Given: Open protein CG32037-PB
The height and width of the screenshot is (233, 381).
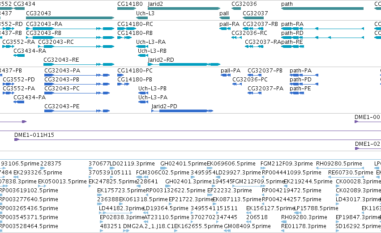Looking at the screenshot, I should pos(265,71).
